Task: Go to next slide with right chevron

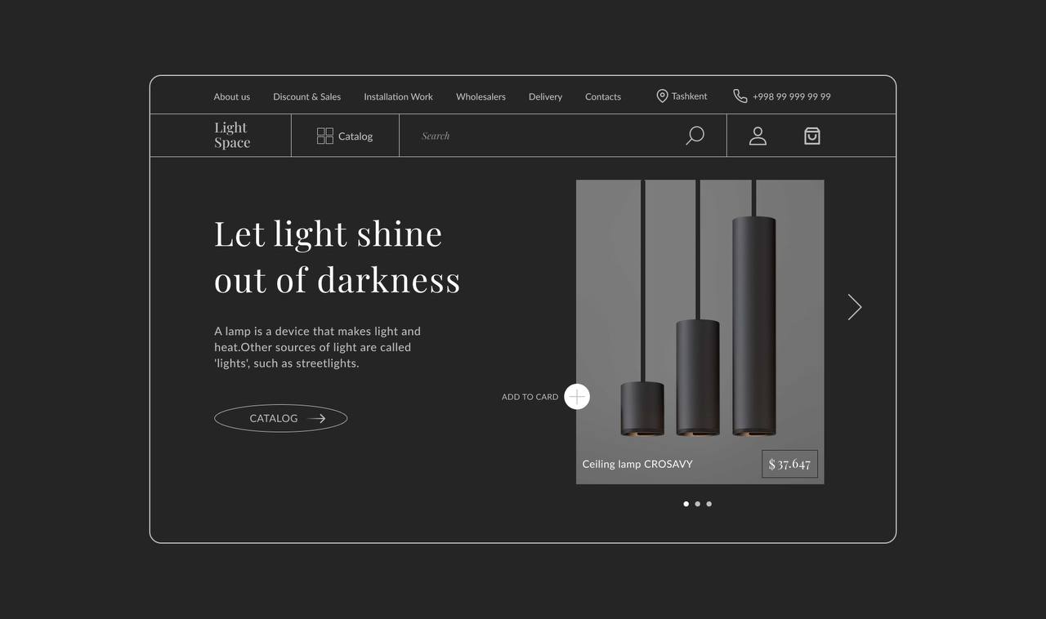Action: click(x=854, y=307)
